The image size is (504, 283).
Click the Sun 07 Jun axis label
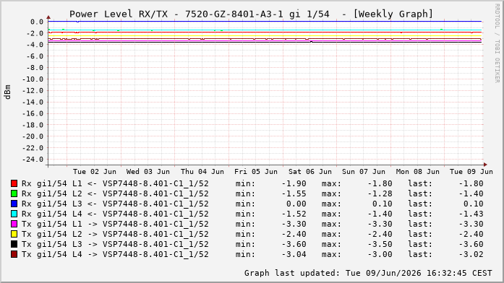coord(364,172)
